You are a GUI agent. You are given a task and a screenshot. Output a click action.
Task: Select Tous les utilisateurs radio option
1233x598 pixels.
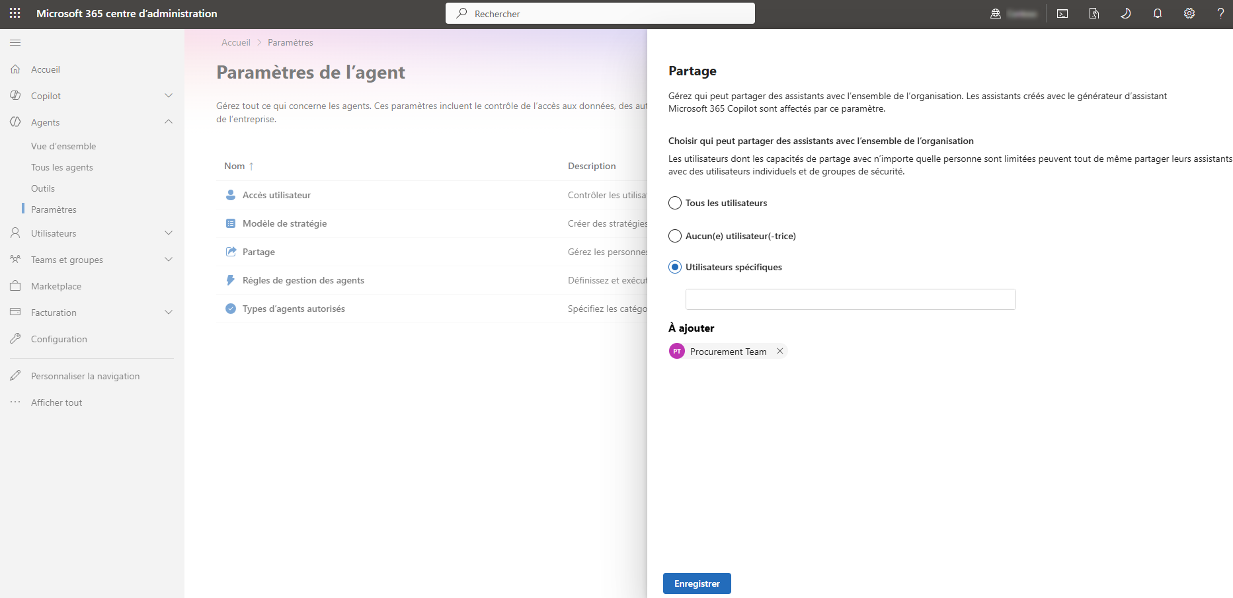(x=675, y=203)
